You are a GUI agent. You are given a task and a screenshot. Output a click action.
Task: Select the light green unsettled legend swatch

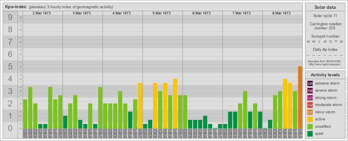click(x=310, y=126)
